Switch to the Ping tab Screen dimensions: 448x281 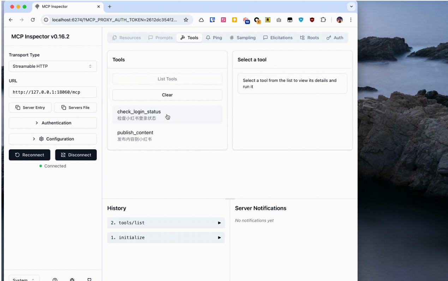pyautogui.click(x=214, y=38)
